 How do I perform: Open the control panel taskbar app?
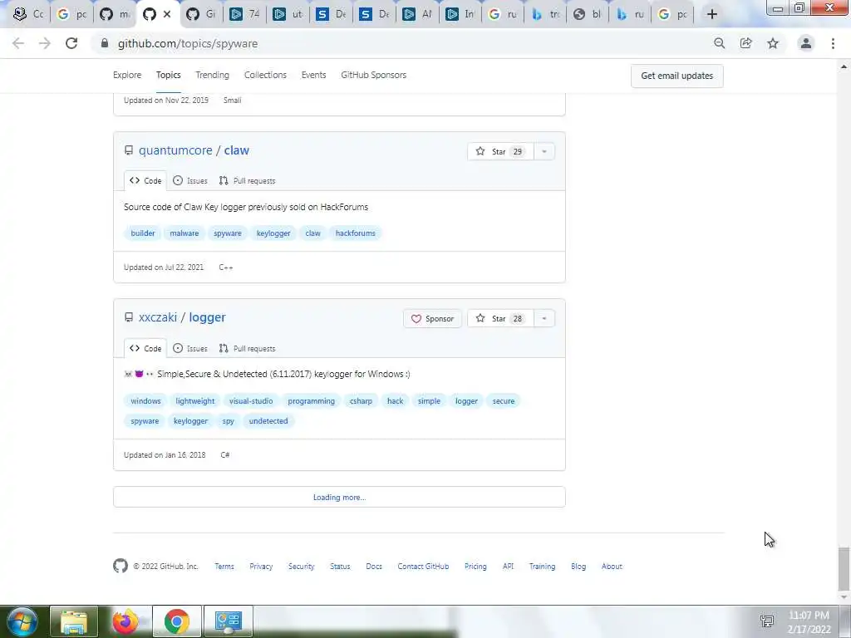228,621
